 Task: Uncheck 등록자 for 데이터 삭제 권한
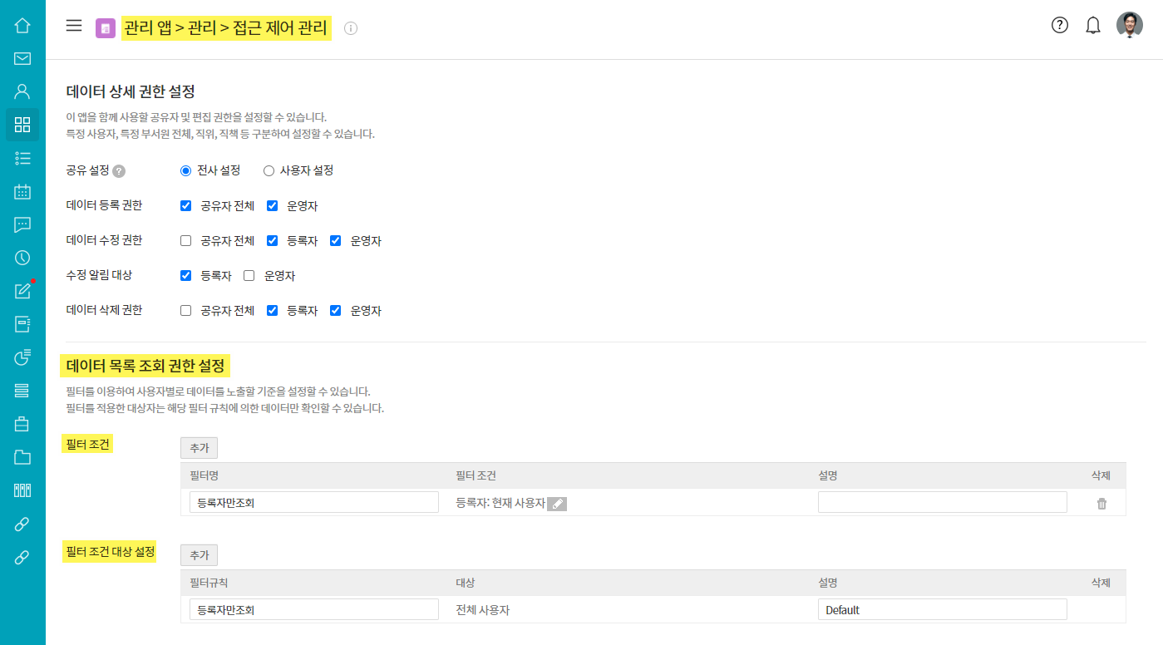pos(272,311)
